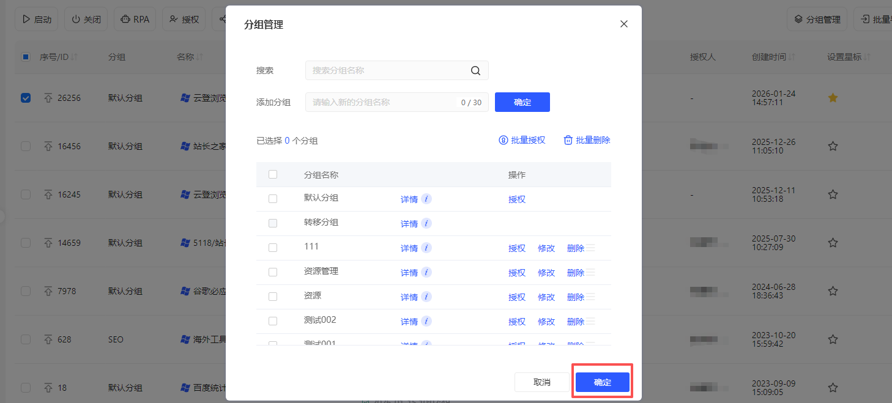Check the select-all box in the group list

tap(272, 174)
